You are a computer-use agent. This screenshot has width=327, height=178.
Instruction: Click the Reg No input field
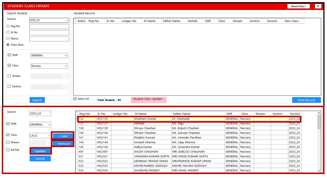point(49,26)
